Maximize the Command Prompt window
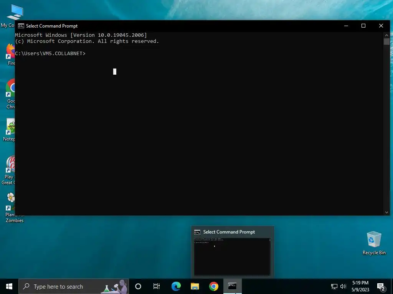The width and height of the screenshot is (393, 294). coord(363,26)
